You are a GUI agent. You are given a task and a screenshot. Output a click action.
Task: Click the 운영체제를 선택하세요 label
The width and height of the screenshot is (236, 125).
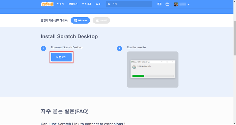[54, 20]
